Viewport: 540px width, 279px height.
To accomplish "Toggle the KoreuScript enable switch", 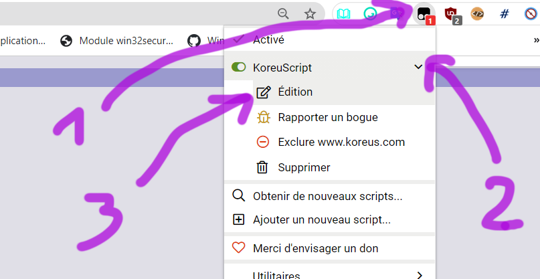I will [238, 68].
